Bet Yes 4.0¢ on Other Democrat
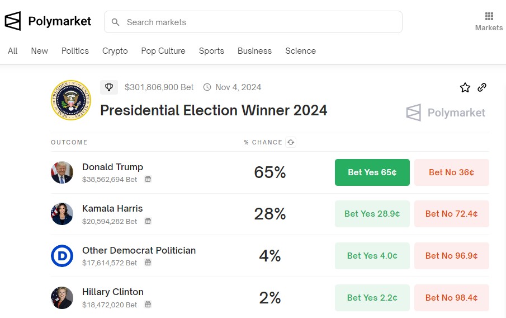The width and height of the screenshot is (506, 318). coord(372,256)
